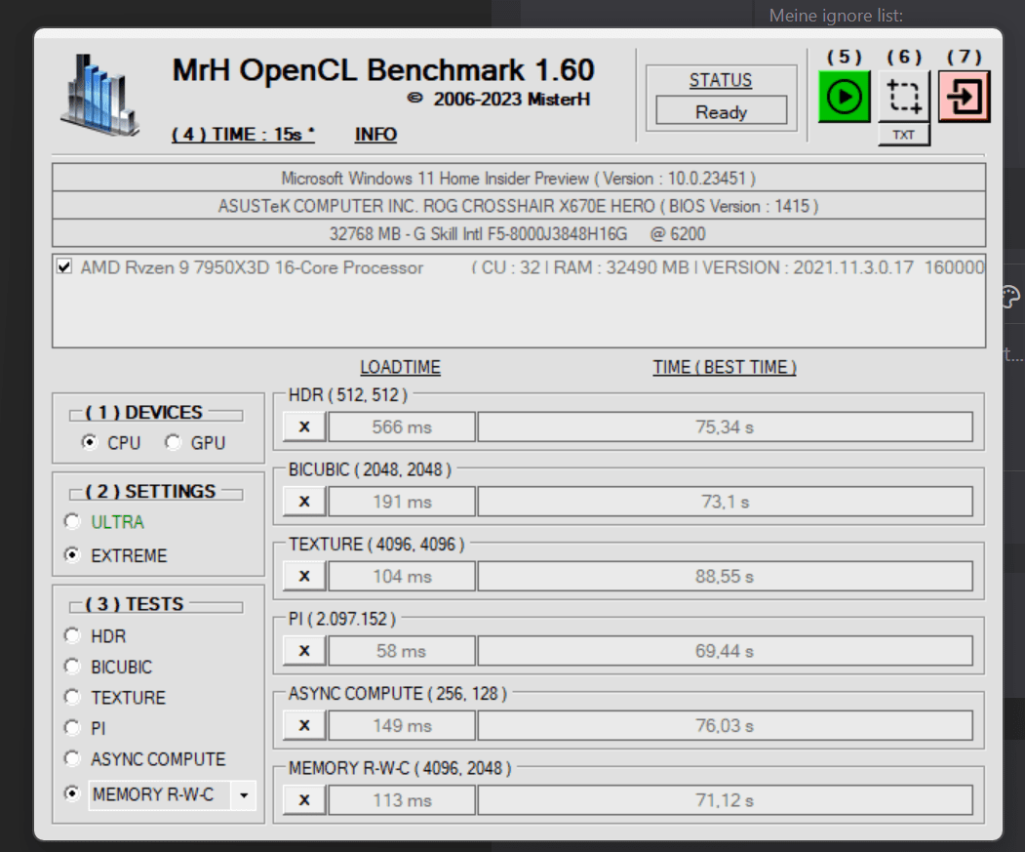Click the PI best time 69,44 s
Viewport: 1025px width, 852px height.
pos(725,650)
